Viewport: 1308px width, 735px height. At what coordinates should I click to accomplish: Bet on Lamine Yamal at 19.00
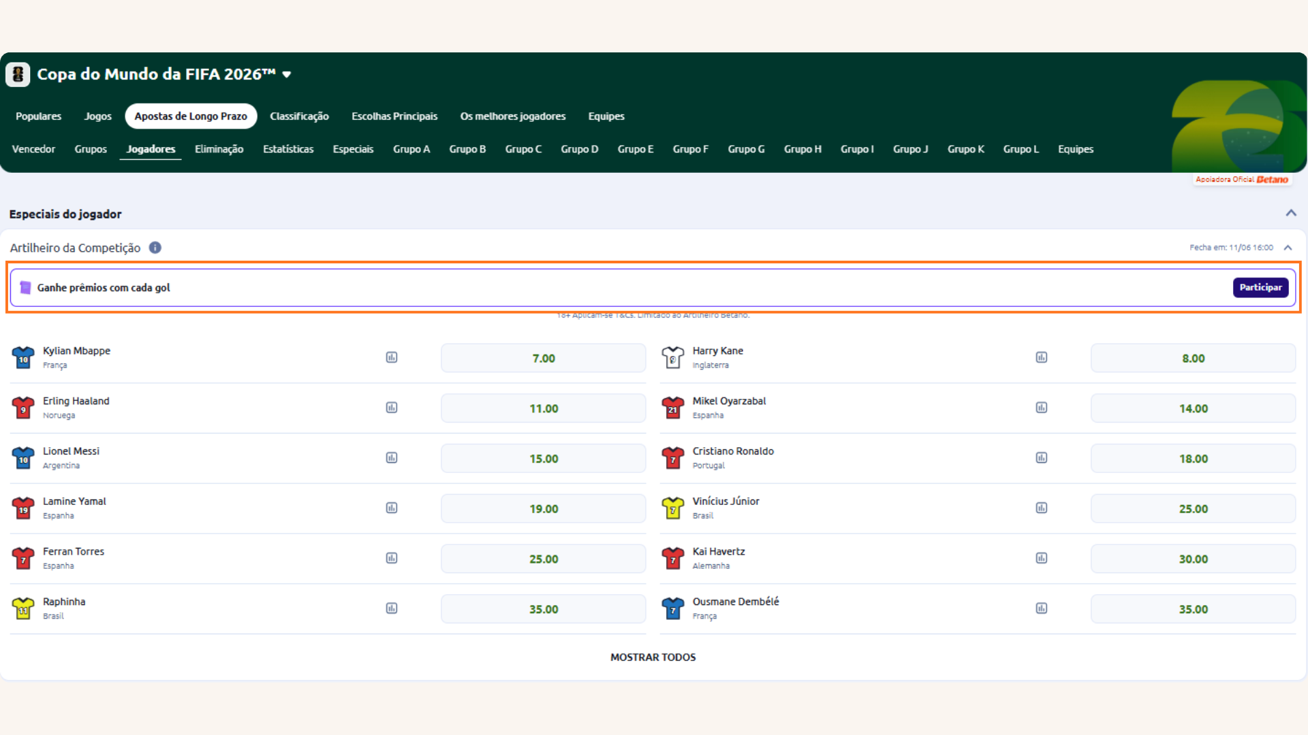tap(544, 508)
